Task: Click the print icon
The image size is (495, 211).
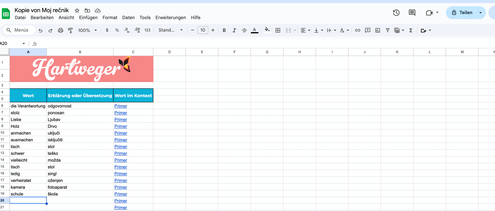Action: coord(60,30)
